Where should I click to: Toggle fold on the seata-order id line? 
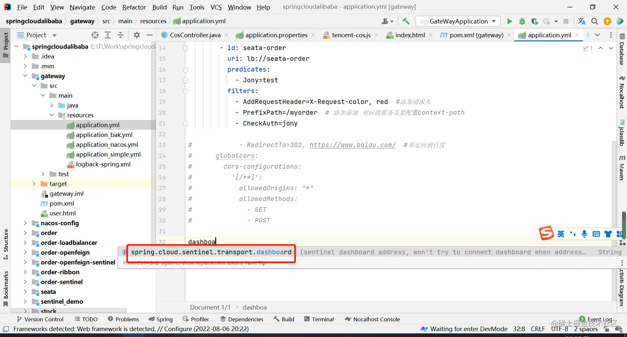click(x=186, y=48)
